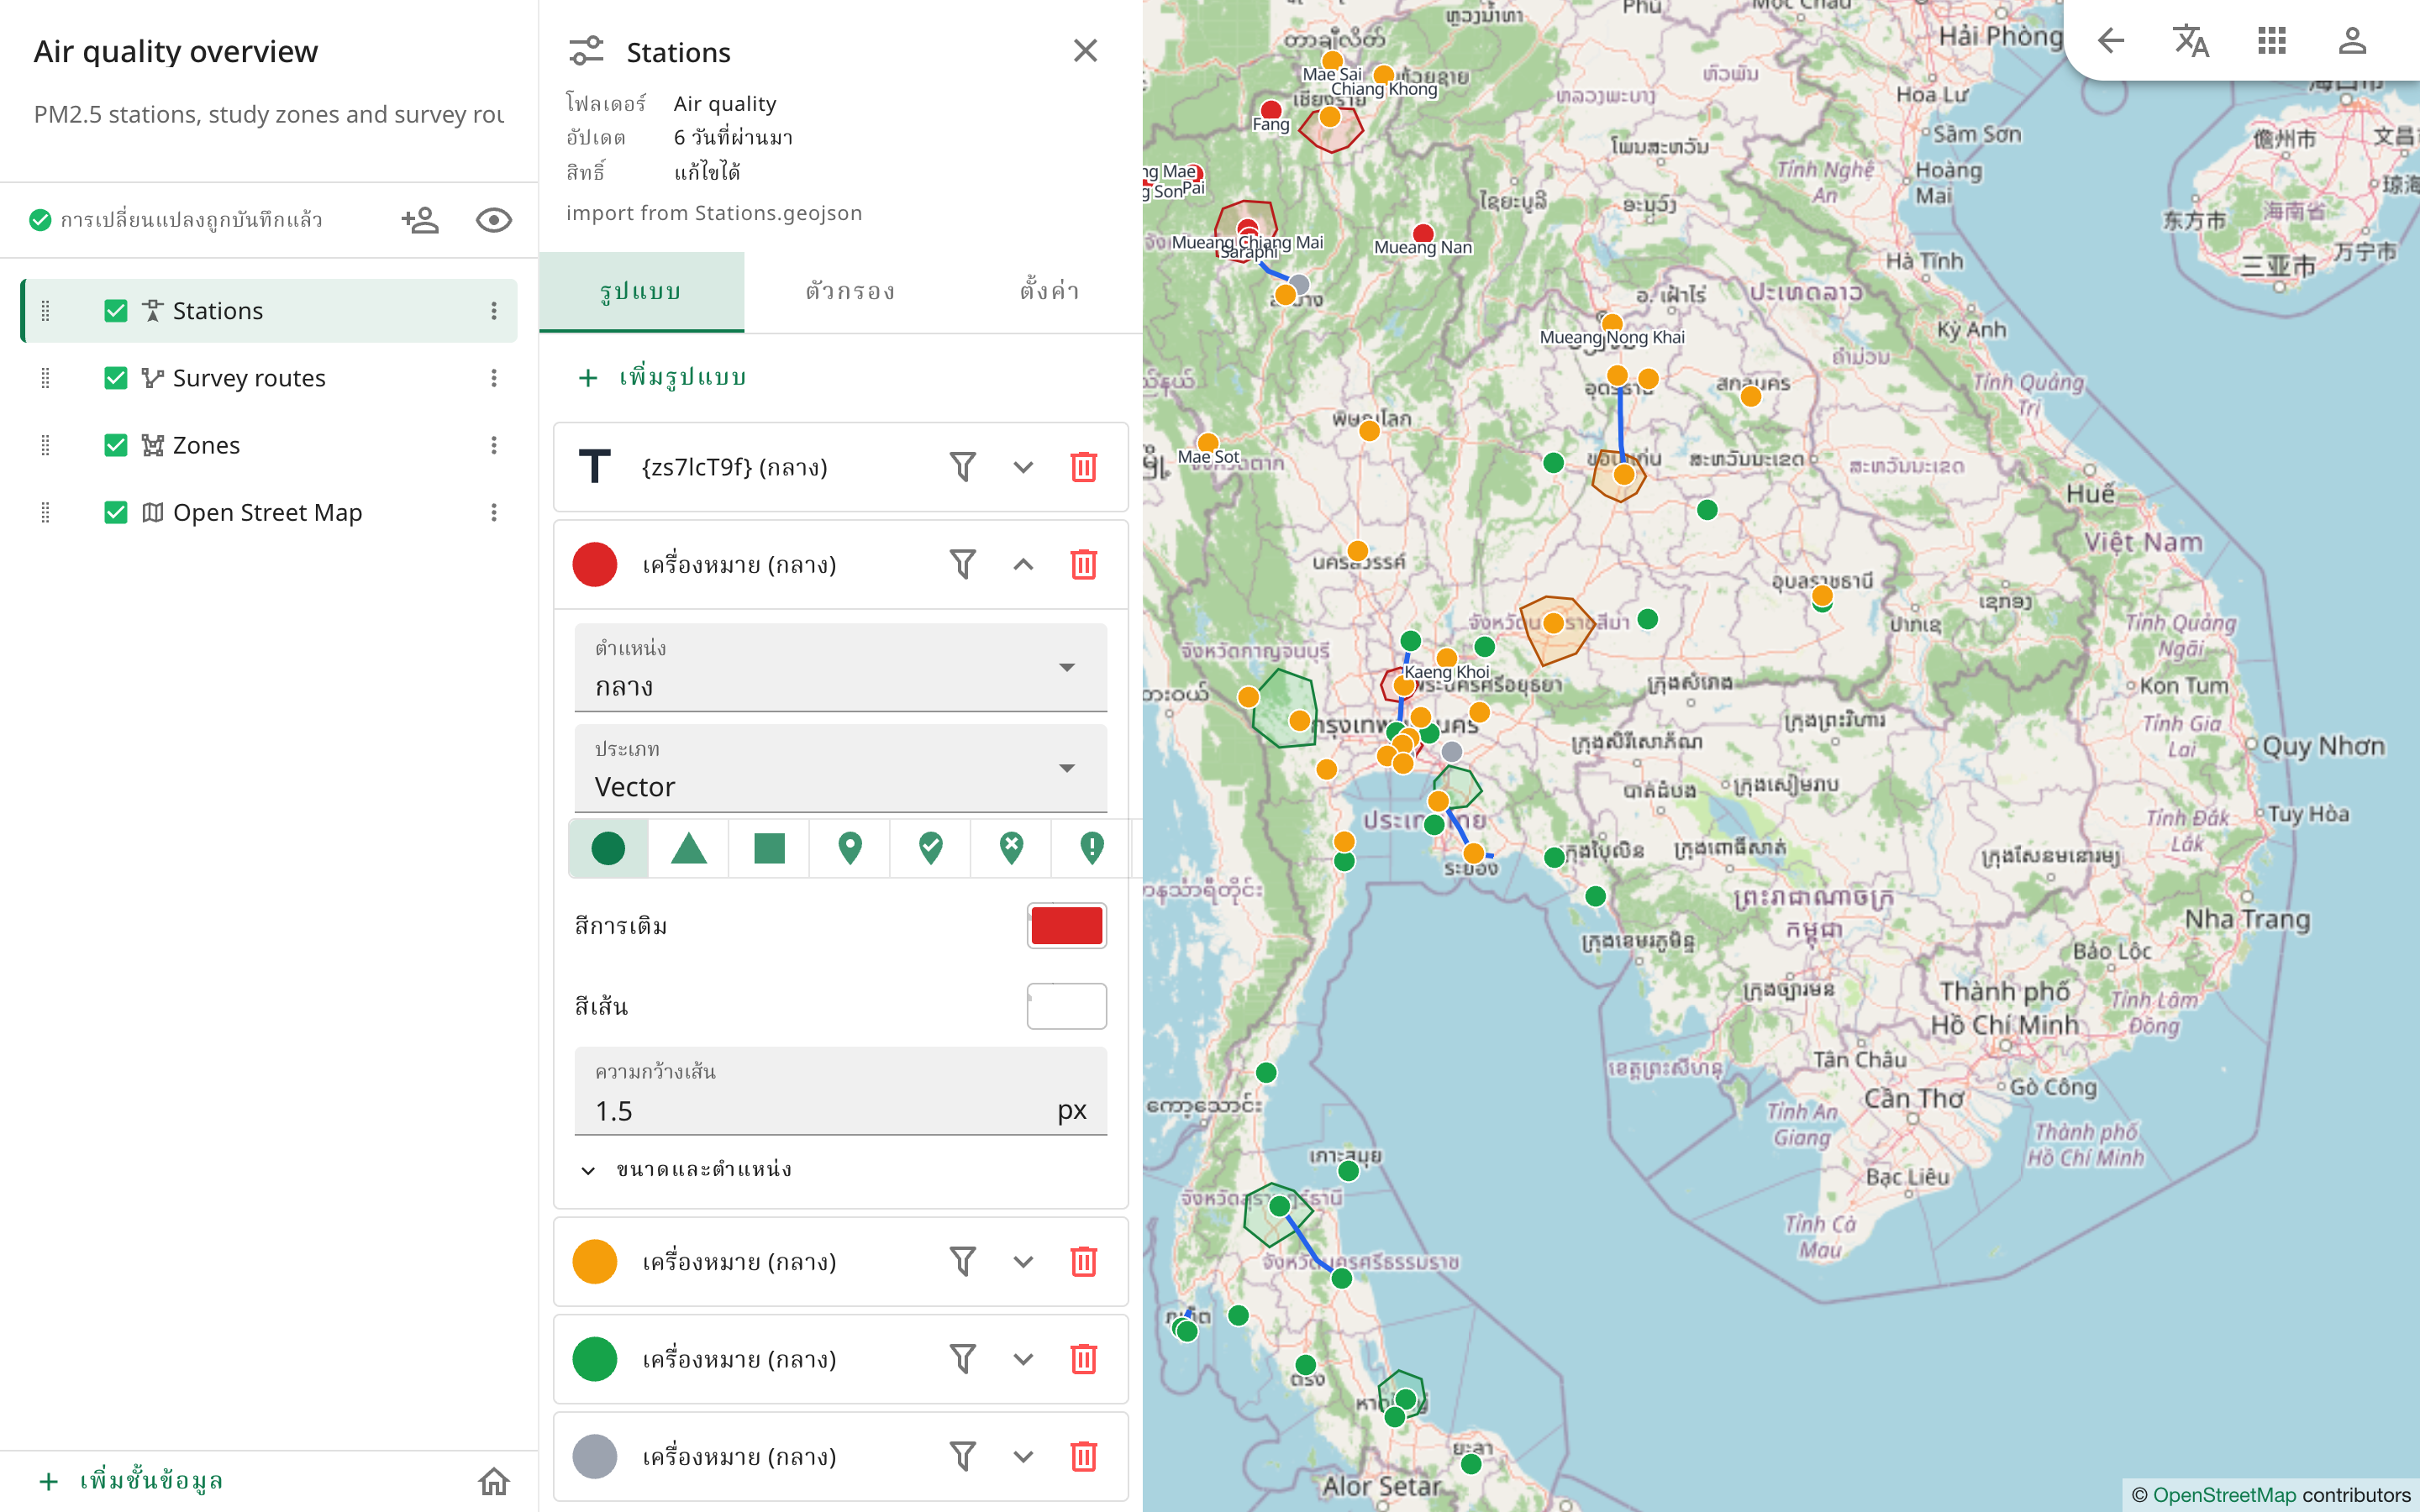Screen dimensions: 2420x1512
Task: Select the pin with checkmark marker shape
Action: point(931,848)
